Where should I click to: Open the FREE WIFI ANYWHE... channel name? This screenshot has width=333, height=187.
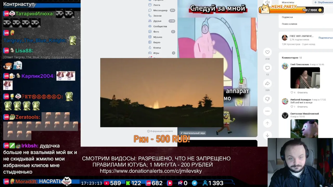302,36
